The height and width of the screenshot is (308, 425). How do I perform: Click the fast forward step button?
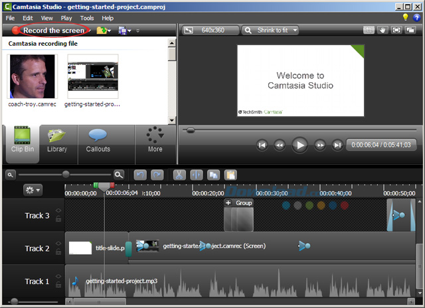point(320,145)
